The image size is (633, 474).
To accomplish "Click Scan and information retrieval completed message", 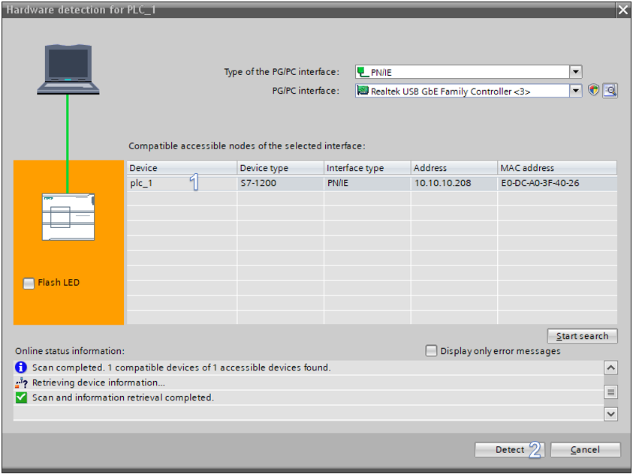I will pyautogui.click(x=123, y=397).
